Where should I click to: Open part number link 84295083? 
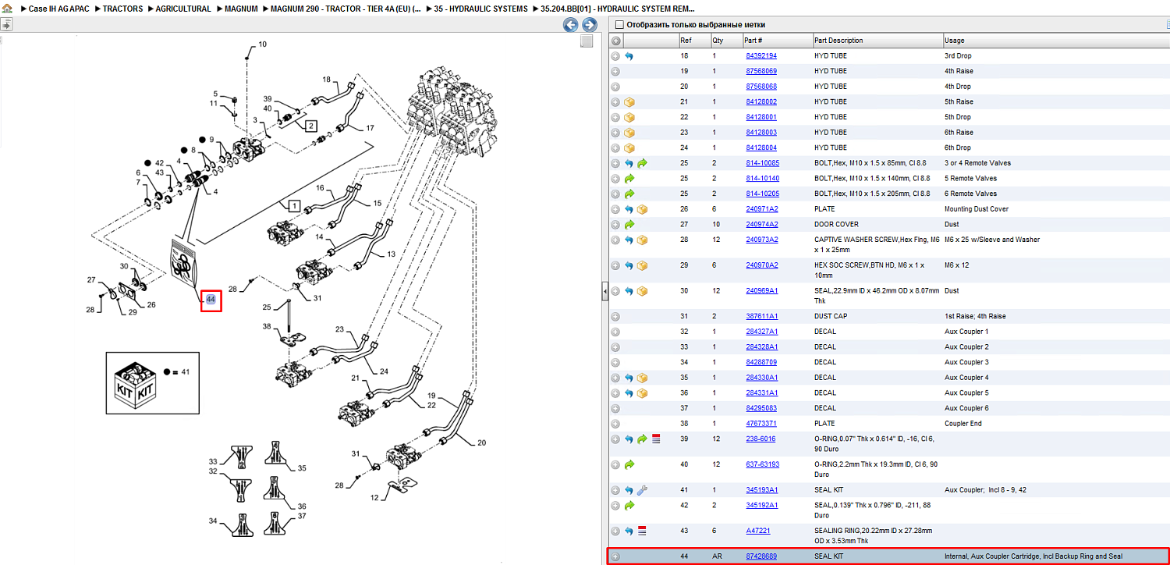(761, 408)
